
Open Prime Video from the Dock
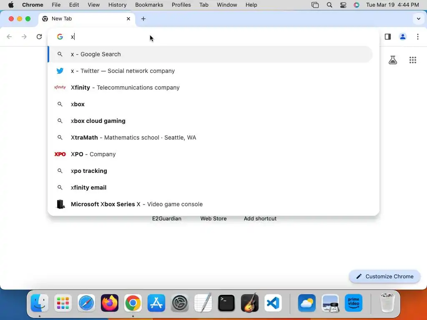coord(354,302)
